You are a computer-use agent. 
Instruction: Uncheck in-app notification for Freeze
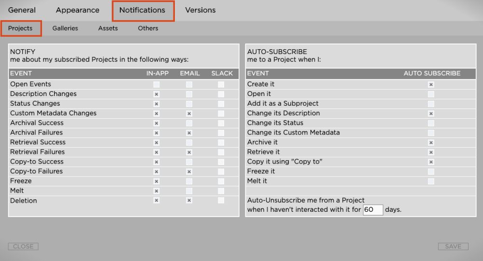coord(156,181)
